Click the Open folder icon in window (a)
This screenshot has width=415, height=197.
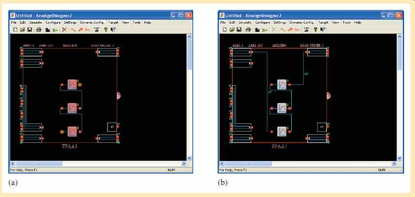pos(22,30)
